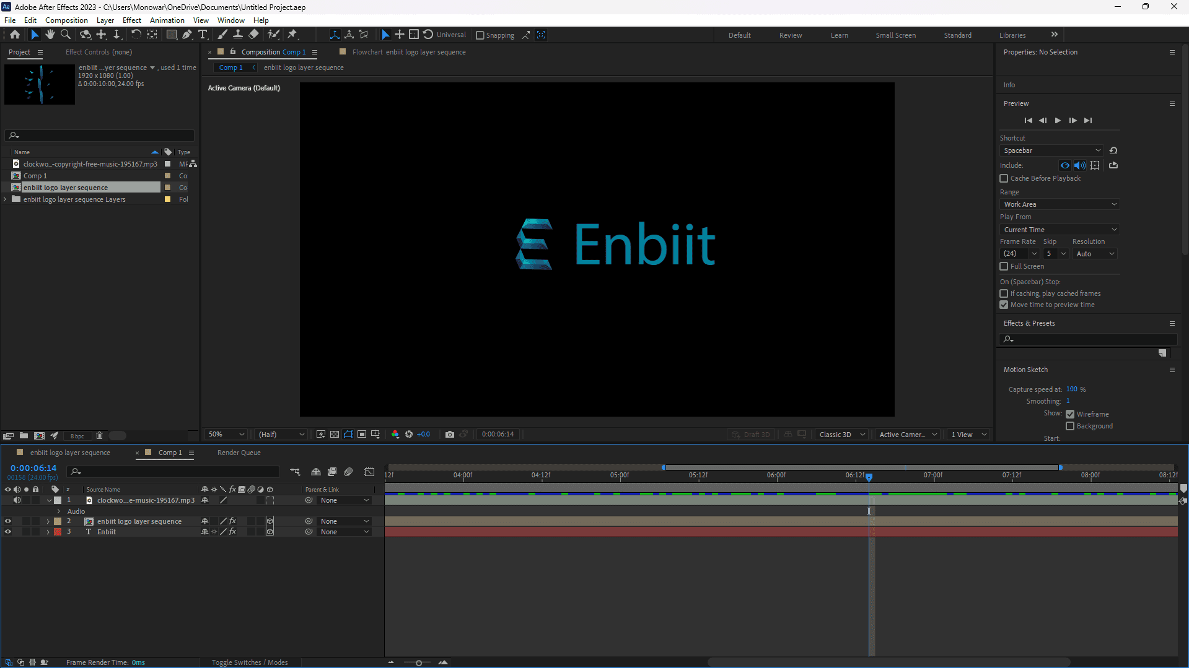
Task: Uncheck Wireframe in Motion Sketch
Action: point(1070,414)
